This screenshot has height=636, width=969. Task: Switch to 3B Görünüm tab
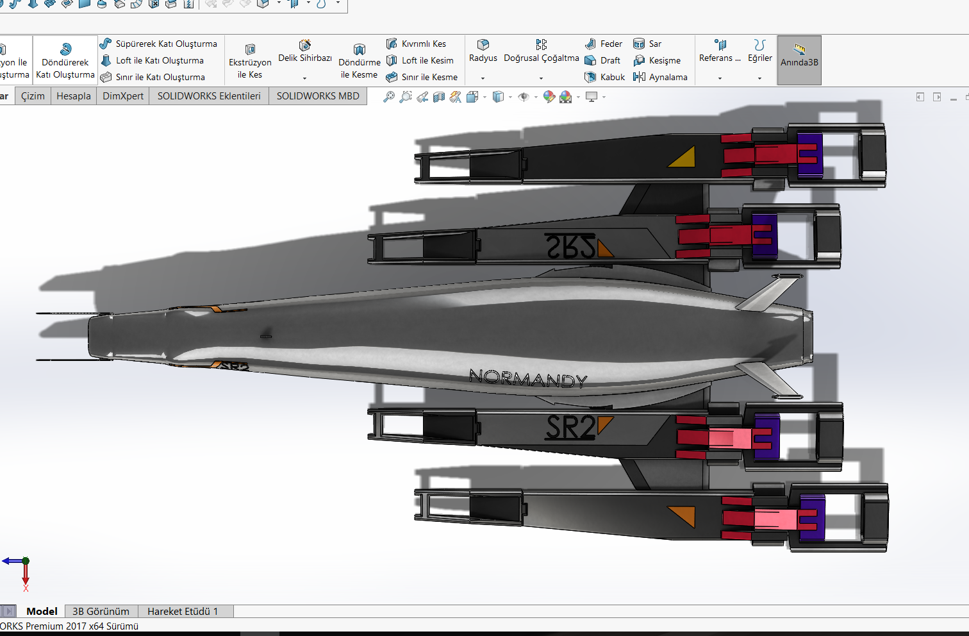[101, 611]
